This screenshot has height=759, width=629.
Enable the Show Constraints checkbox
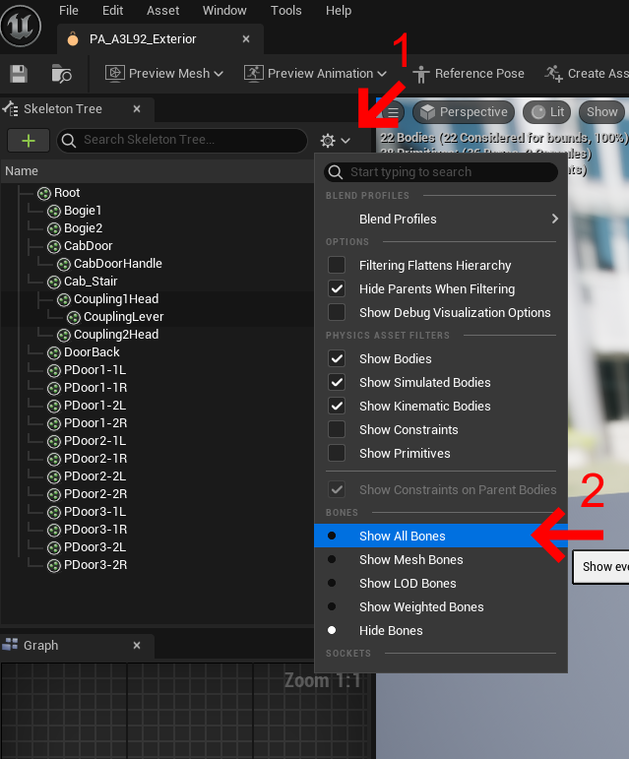coord(337,430)
